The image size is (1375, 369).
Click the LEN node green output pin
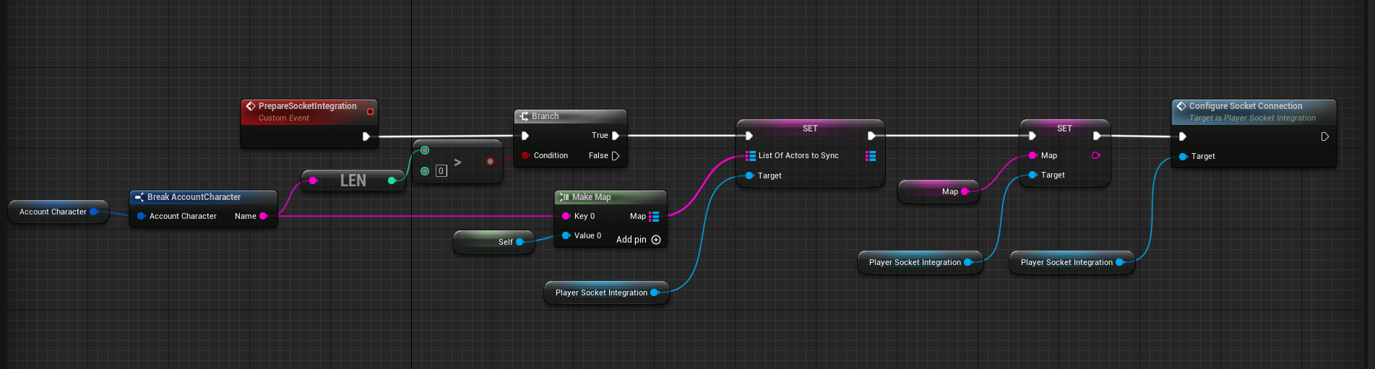pos(392,181)
